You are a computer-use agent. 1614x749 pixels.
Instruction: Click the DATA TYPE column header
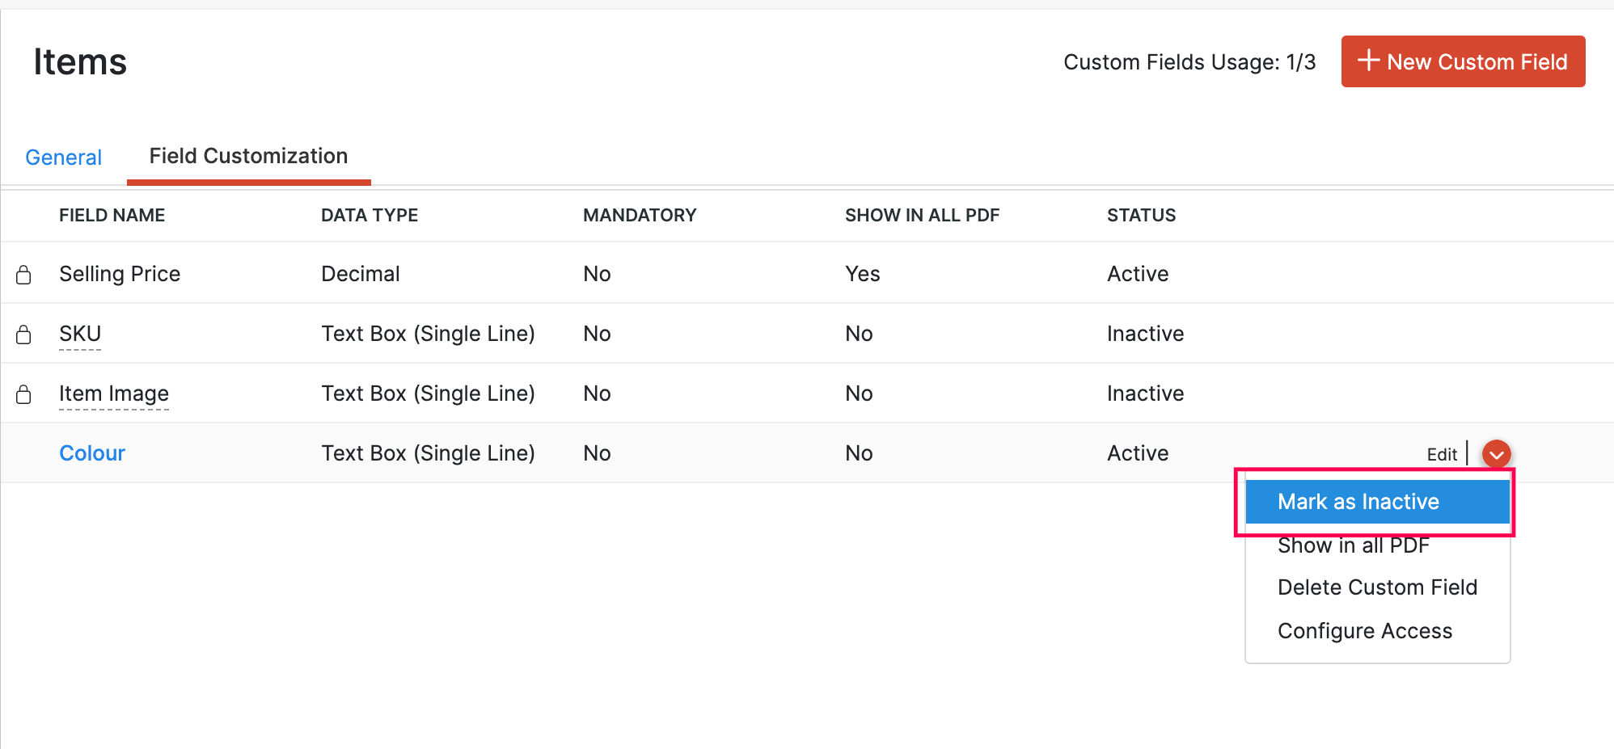point(370,215)
